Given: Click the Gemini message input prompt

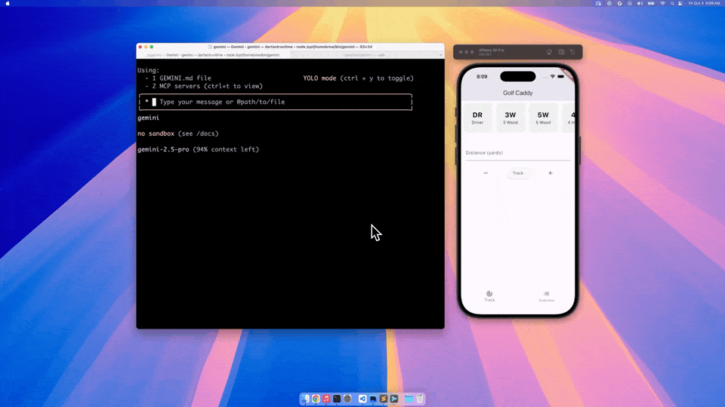Looking at the screenshot, I should click(x=276, y=102).
